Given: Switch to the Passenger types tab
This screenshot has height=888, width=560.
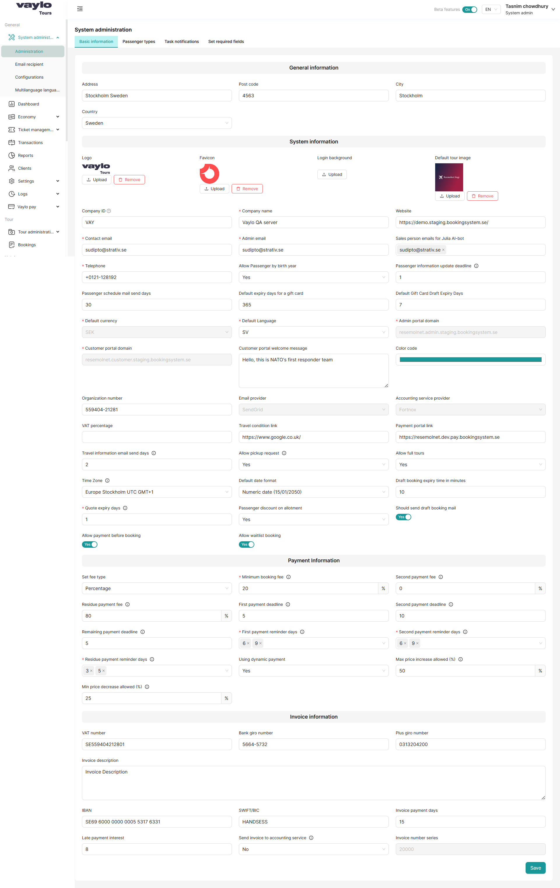Looking at the screenshot, I should click(139, 42).
